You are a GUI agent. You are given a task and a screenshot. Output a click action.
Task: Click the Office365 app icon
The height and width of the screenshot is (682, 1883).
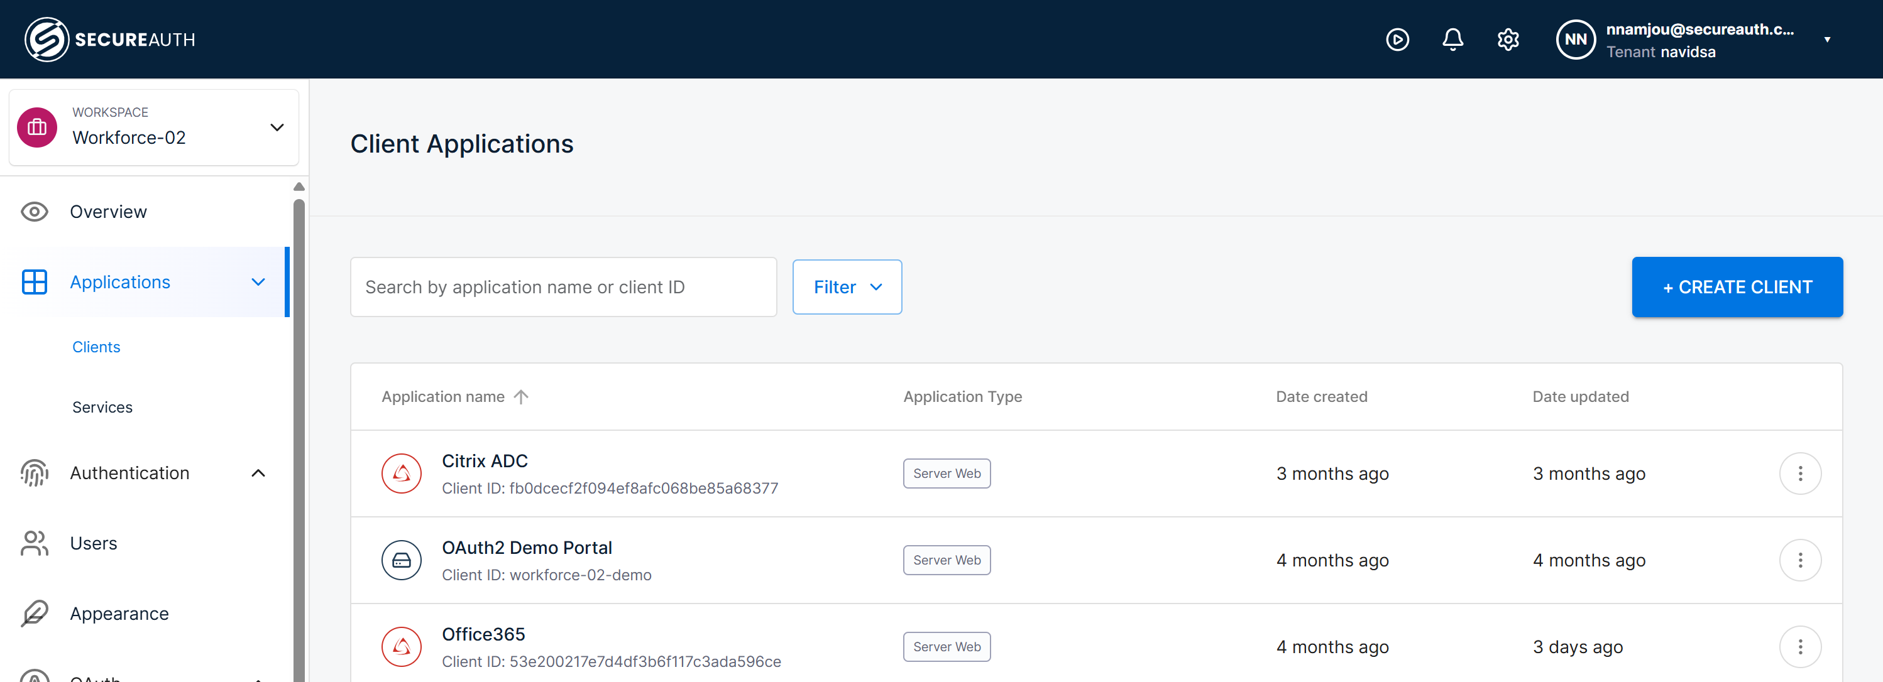click(402, 647)
